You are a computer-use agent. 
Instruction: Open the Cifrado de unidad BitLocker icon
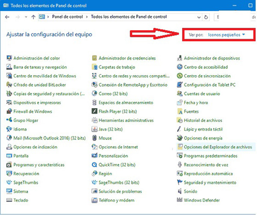click(9, 85)
